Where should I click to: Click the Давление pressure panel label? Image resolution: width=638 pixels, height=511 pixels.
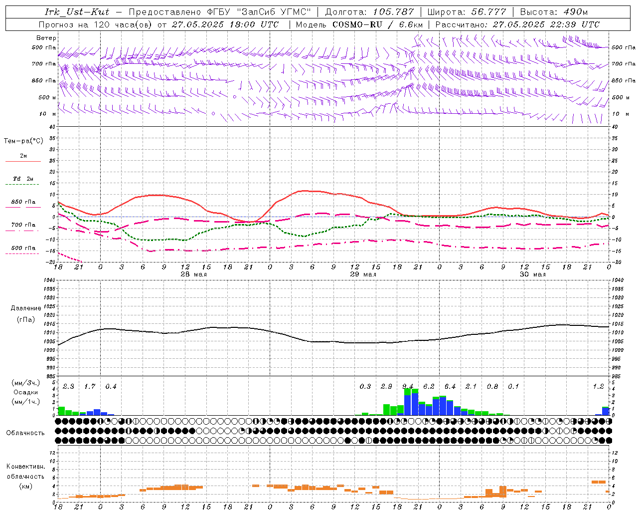point(26,308)
